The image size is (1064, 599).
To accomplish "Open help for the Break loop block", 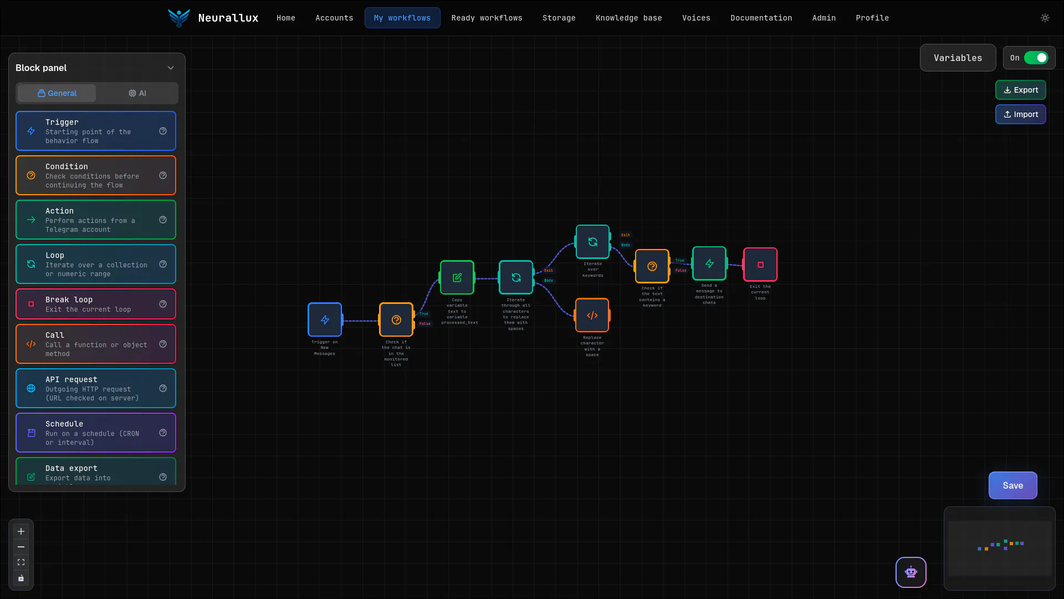I will [163, 304].
